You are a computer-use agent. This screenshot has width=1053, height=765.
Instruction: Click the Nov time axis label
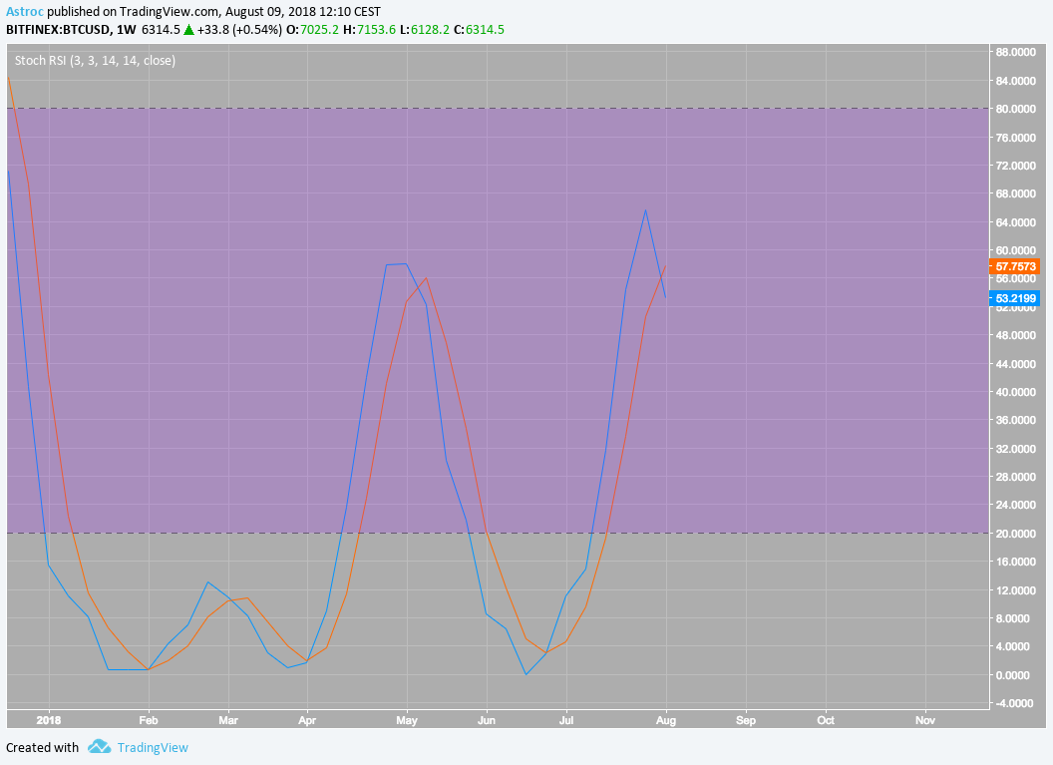(925, 720)
